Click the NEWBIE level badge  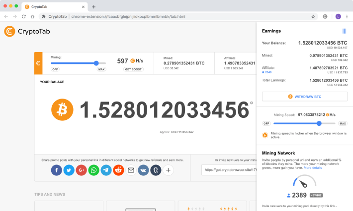316,195
